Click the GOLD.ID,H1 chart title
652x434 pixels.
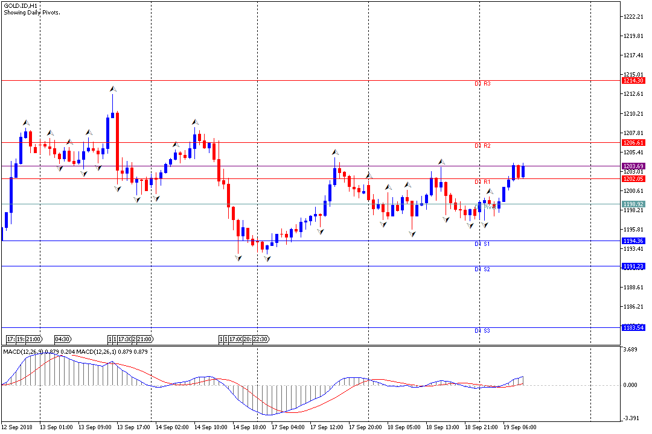21,6
